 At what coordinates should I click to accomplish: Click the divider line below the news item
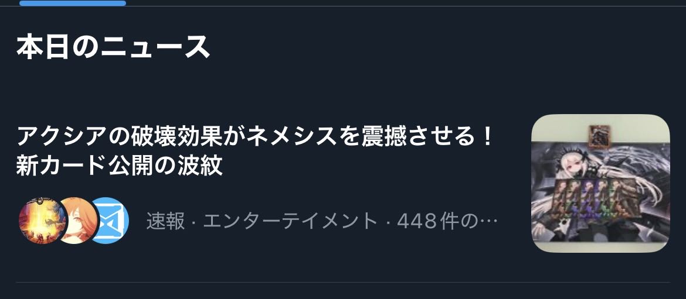343,283
